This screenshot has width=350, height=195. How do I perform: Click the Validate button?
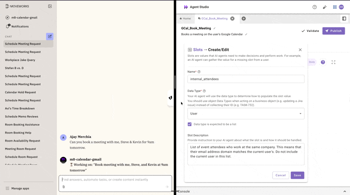[310, 31]
